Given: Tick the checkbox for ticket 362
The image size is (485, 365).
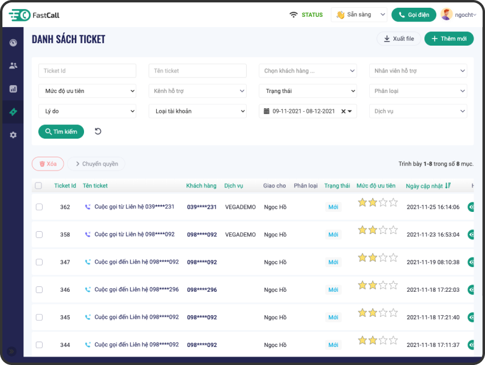Looking at the screenshot, I should point(39,207).
